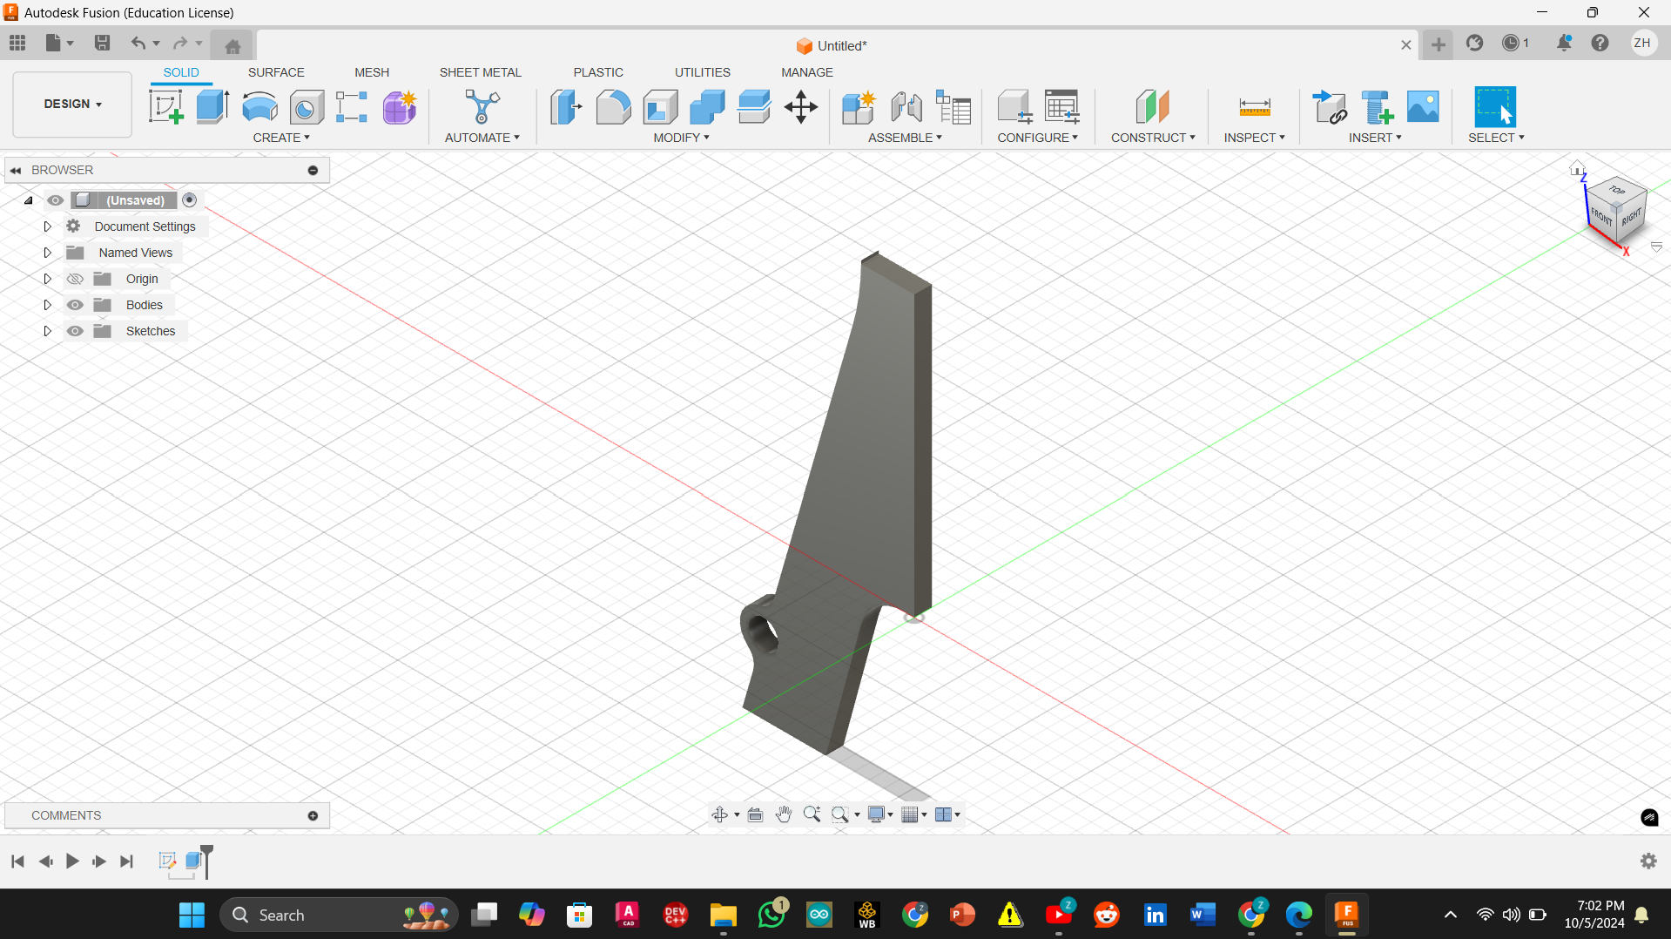Save the document with Save icon
1671x939 pixels.
pyautogui.click(x=102, y=43)
